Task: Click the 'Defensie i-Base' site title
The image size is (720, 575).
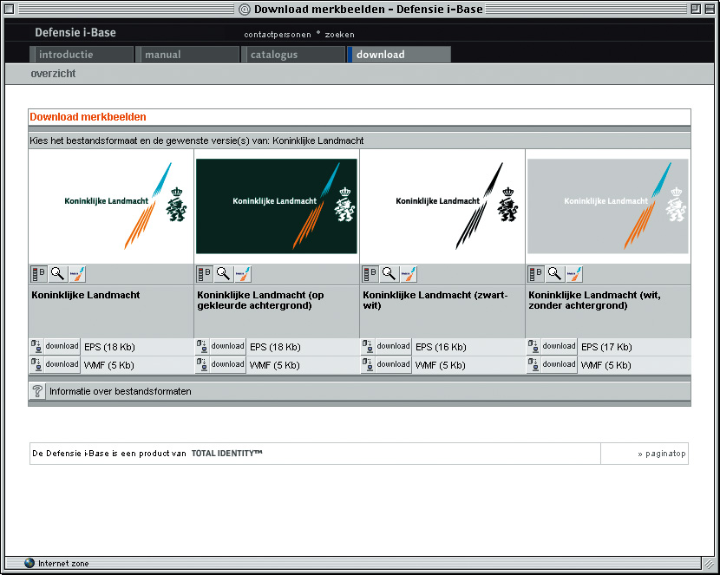Action: 75,33
